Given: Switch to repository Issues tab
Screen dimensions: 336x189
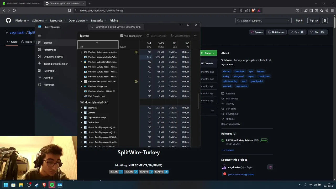Looking at the screenshot, I should coord(27,42).
